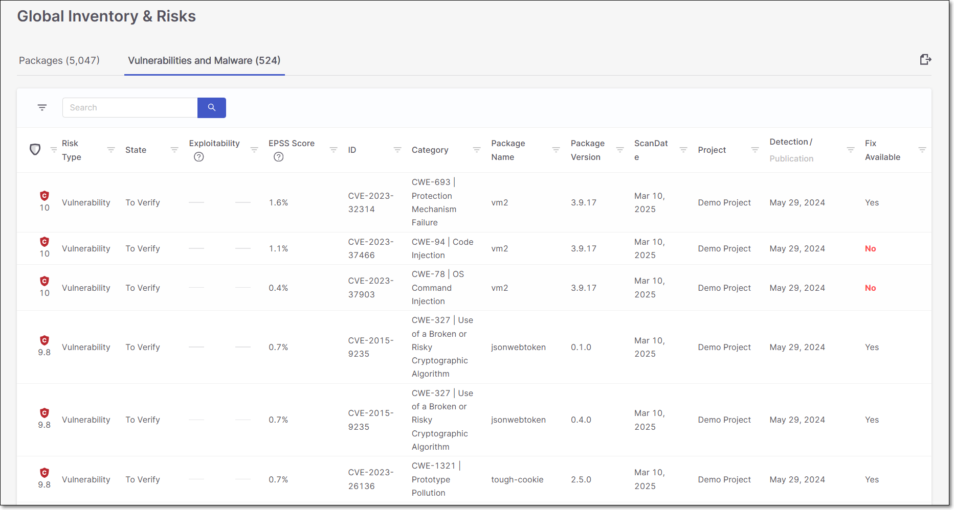
Task: Open the ID column filter
Action: click(397, 150)
